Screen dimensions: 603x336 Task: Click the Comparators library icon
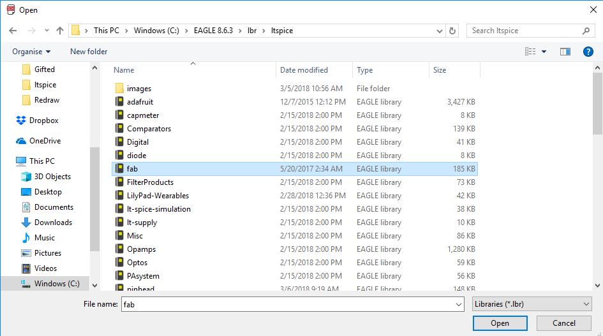coord(119,129)
